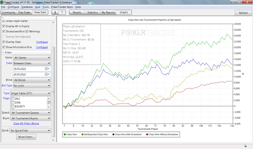This screenshot has height=149, width=253.
Task: Switch to the Play Poker tab
Action: 24,12
